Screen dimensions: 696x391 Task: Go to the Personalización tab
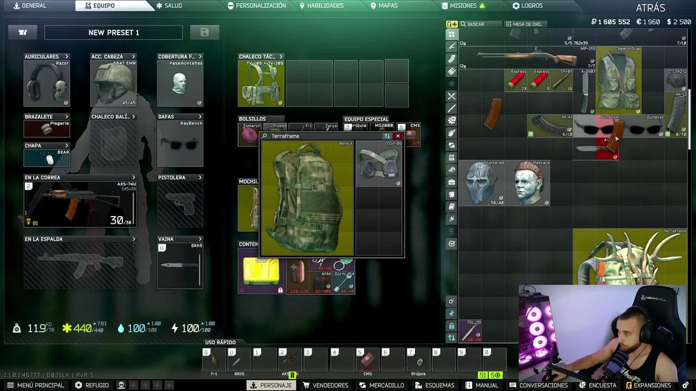click(257, 5)
